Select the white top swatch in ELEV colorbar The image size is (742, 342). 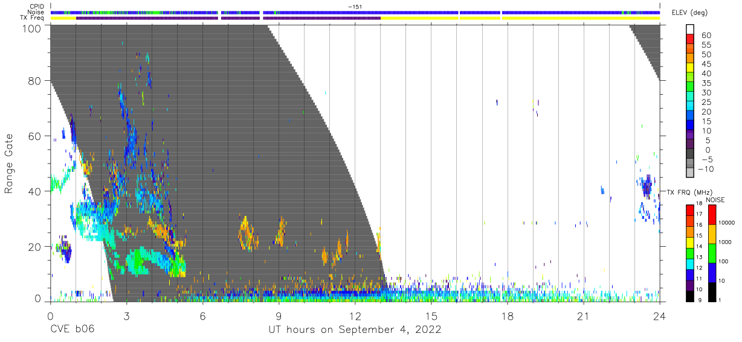(x=691, y=30)
